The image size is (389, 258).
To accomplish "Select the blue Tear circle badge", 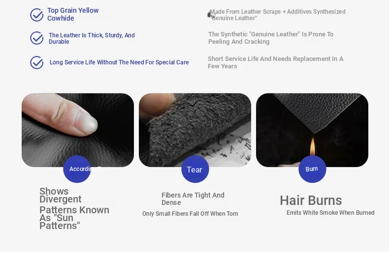I will pyautogui.click(x=195, y=169).
